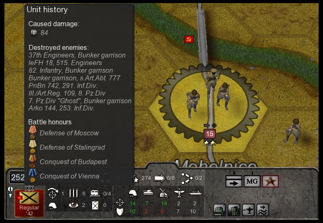Click the movement arrow icon beside 6/6
Image resolution: width=323 pixels, height=223 pixels.
[160, 178]
